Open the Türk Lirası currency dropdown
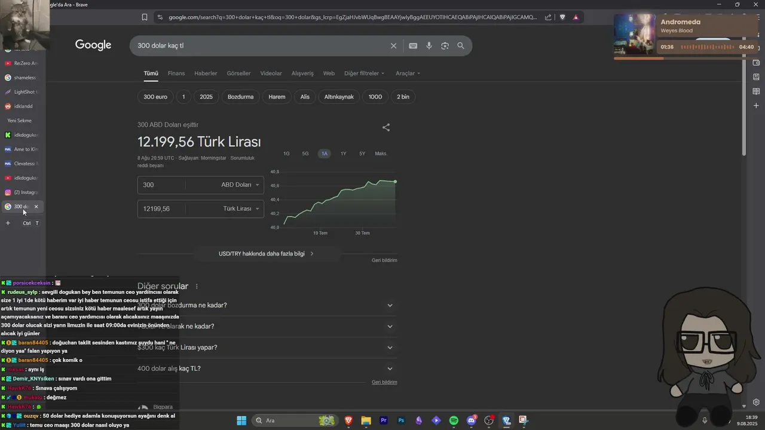Screen dimensions: 765x430 click(x=241, y=209)
